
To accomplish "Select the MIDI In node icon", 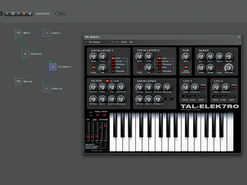I will coord(19,33).
